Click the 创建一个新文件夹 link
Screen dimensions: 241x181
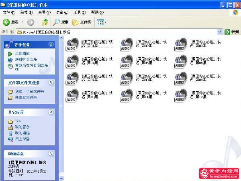(30, 91)
